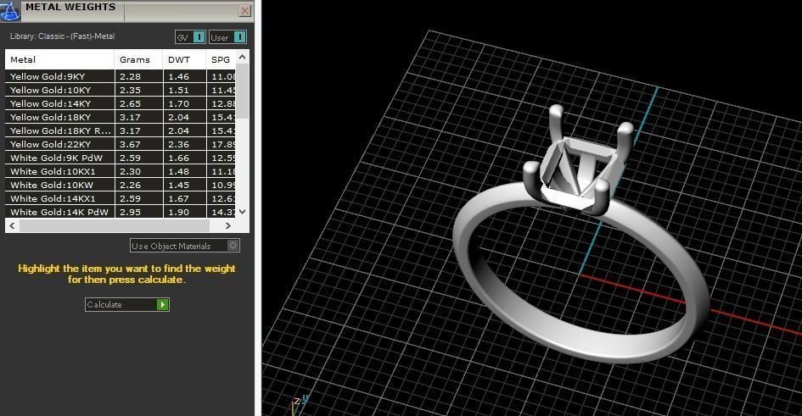The height and width of the screenshot is (416, 802).
Task: Click the DWT column header
Action: [184, 59]
